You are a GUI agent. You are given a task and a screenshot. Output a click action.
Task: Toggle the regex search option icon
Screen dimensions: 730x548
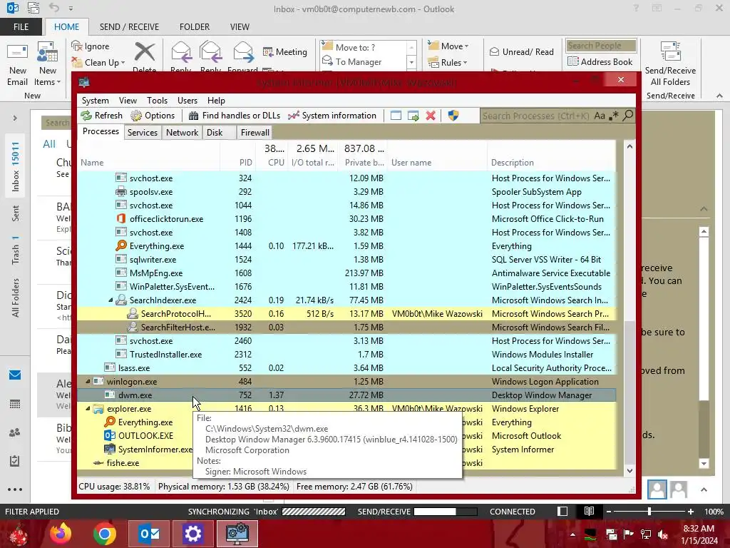614,116
